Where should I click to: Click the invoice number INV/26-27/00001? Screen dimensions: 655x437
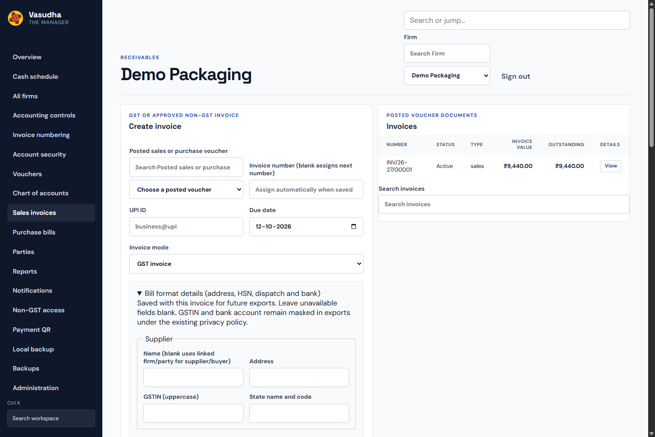pos(399,166)
